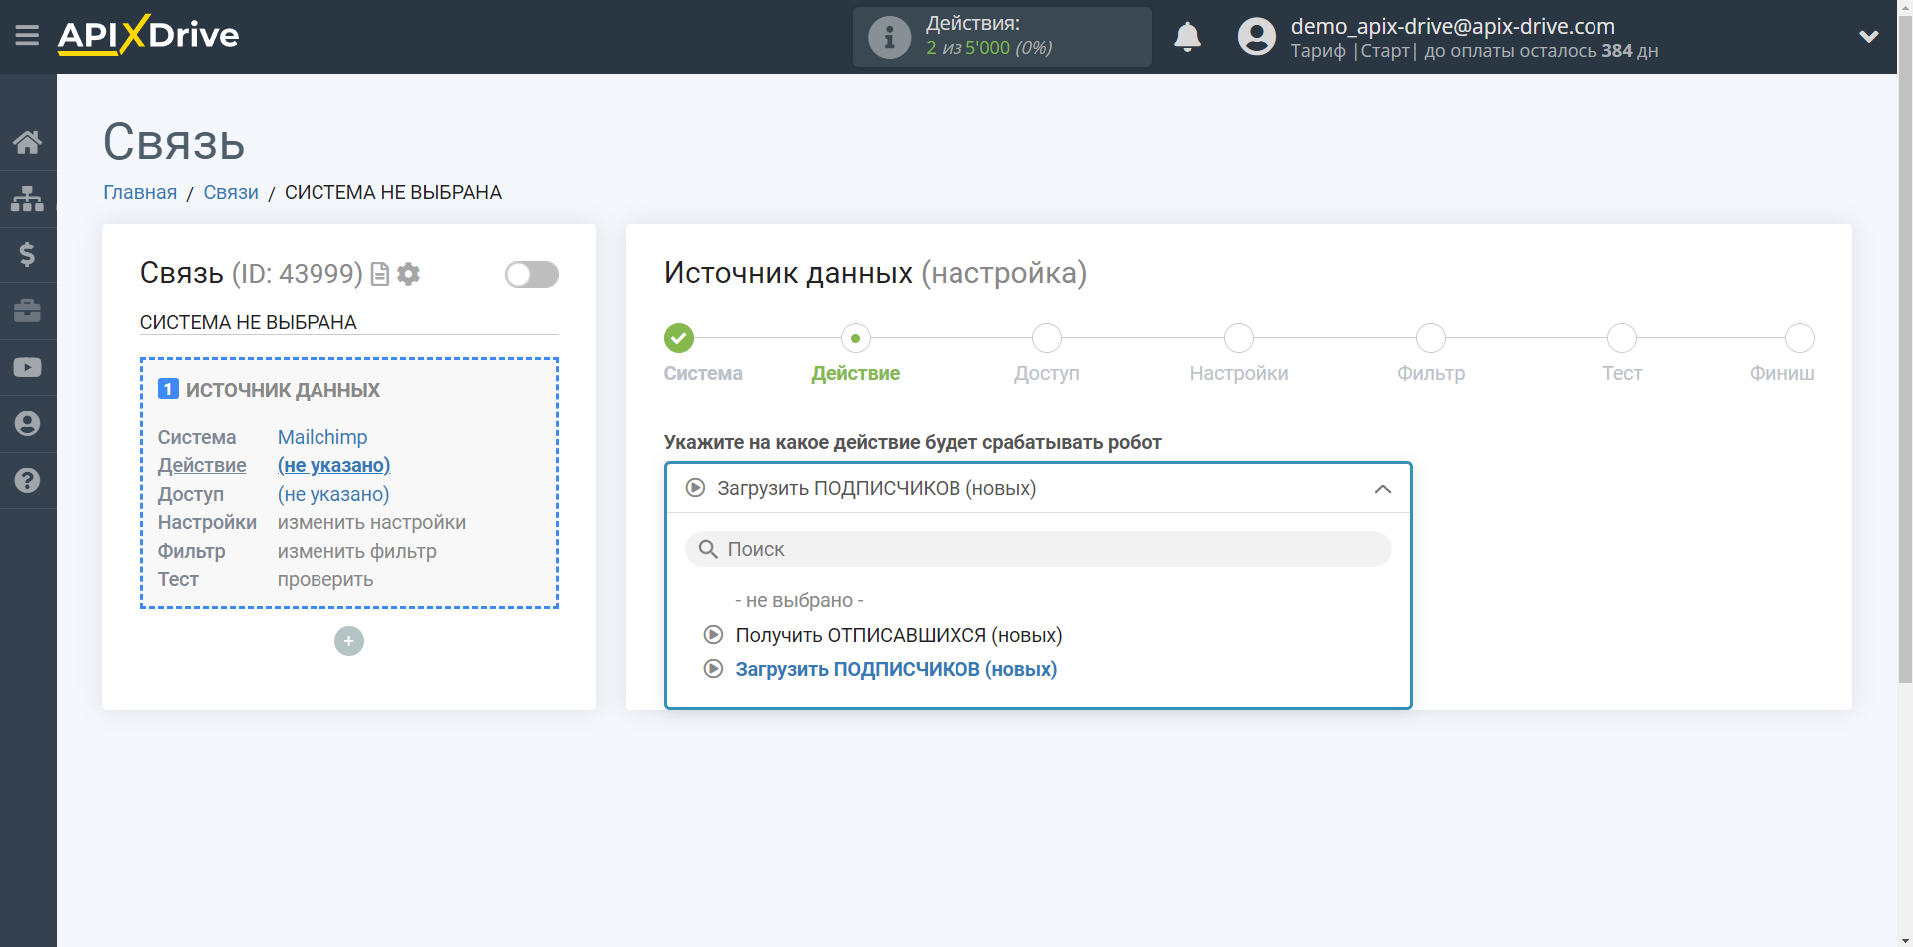1913x947 pixels.
Task: Open the hamburger menu
Action: [x=27, y=36]
